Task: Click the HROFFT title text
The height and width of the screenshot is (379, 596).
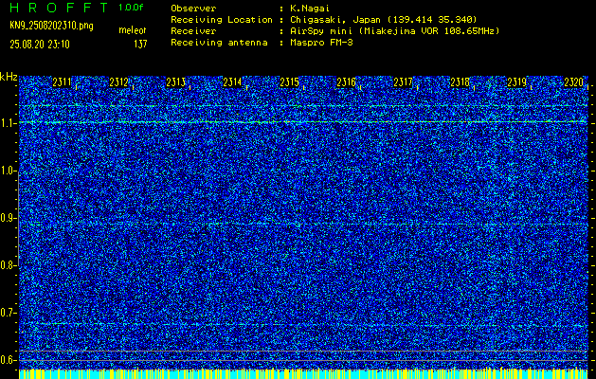Action: (59, 8)
